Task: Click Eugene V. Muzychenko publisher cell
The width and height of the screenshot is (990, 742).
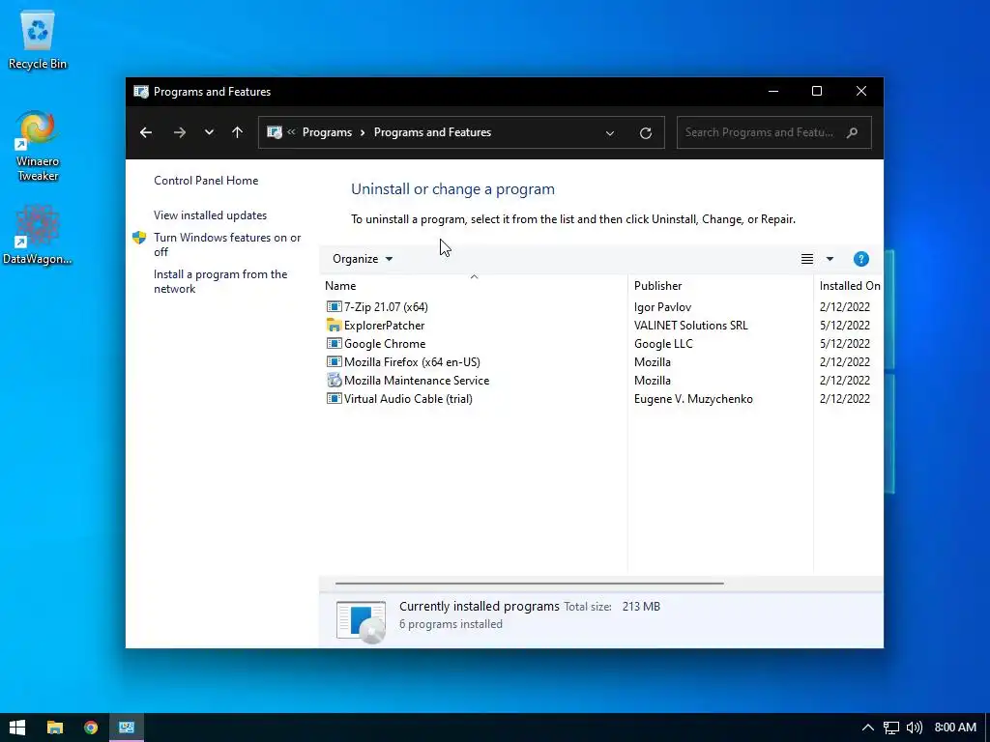Action: pos(693,399)
